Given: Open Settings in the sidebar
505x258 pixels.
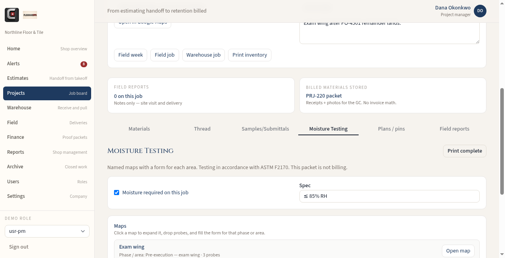Looking at the screenshot, I should [x=47, y=196].
